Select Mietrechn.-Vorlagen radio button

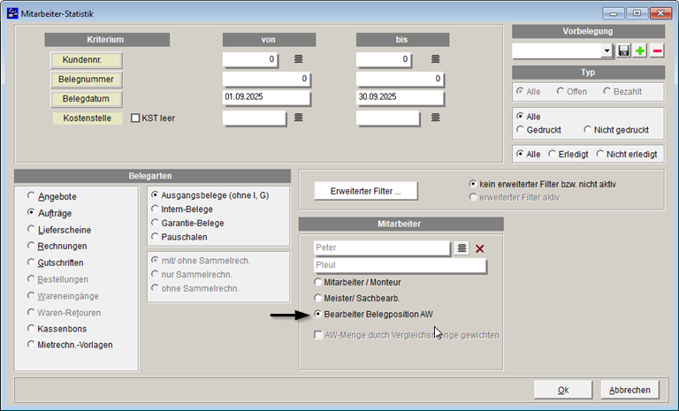coord(70,345)
